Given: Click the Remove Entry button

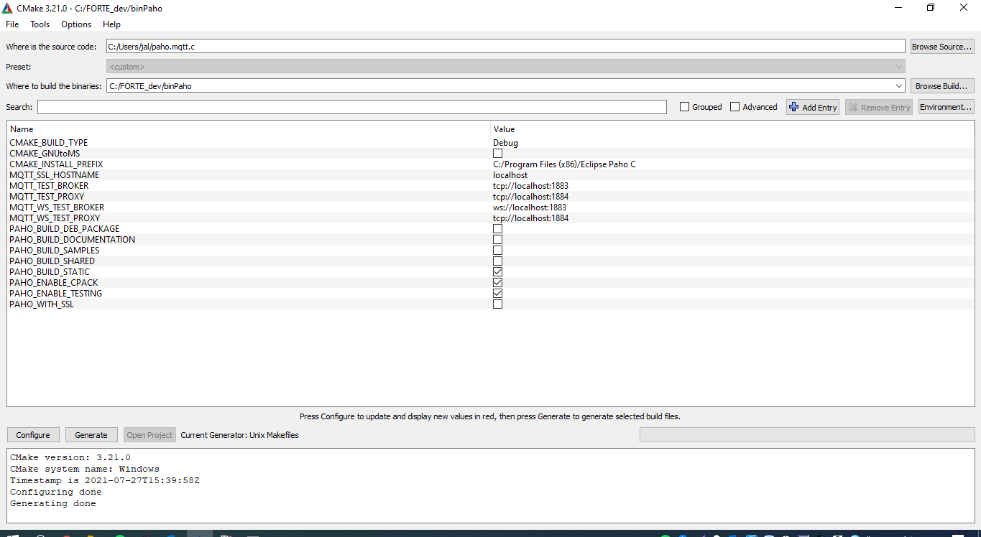Looking at the screenshot, I should 878,107.
